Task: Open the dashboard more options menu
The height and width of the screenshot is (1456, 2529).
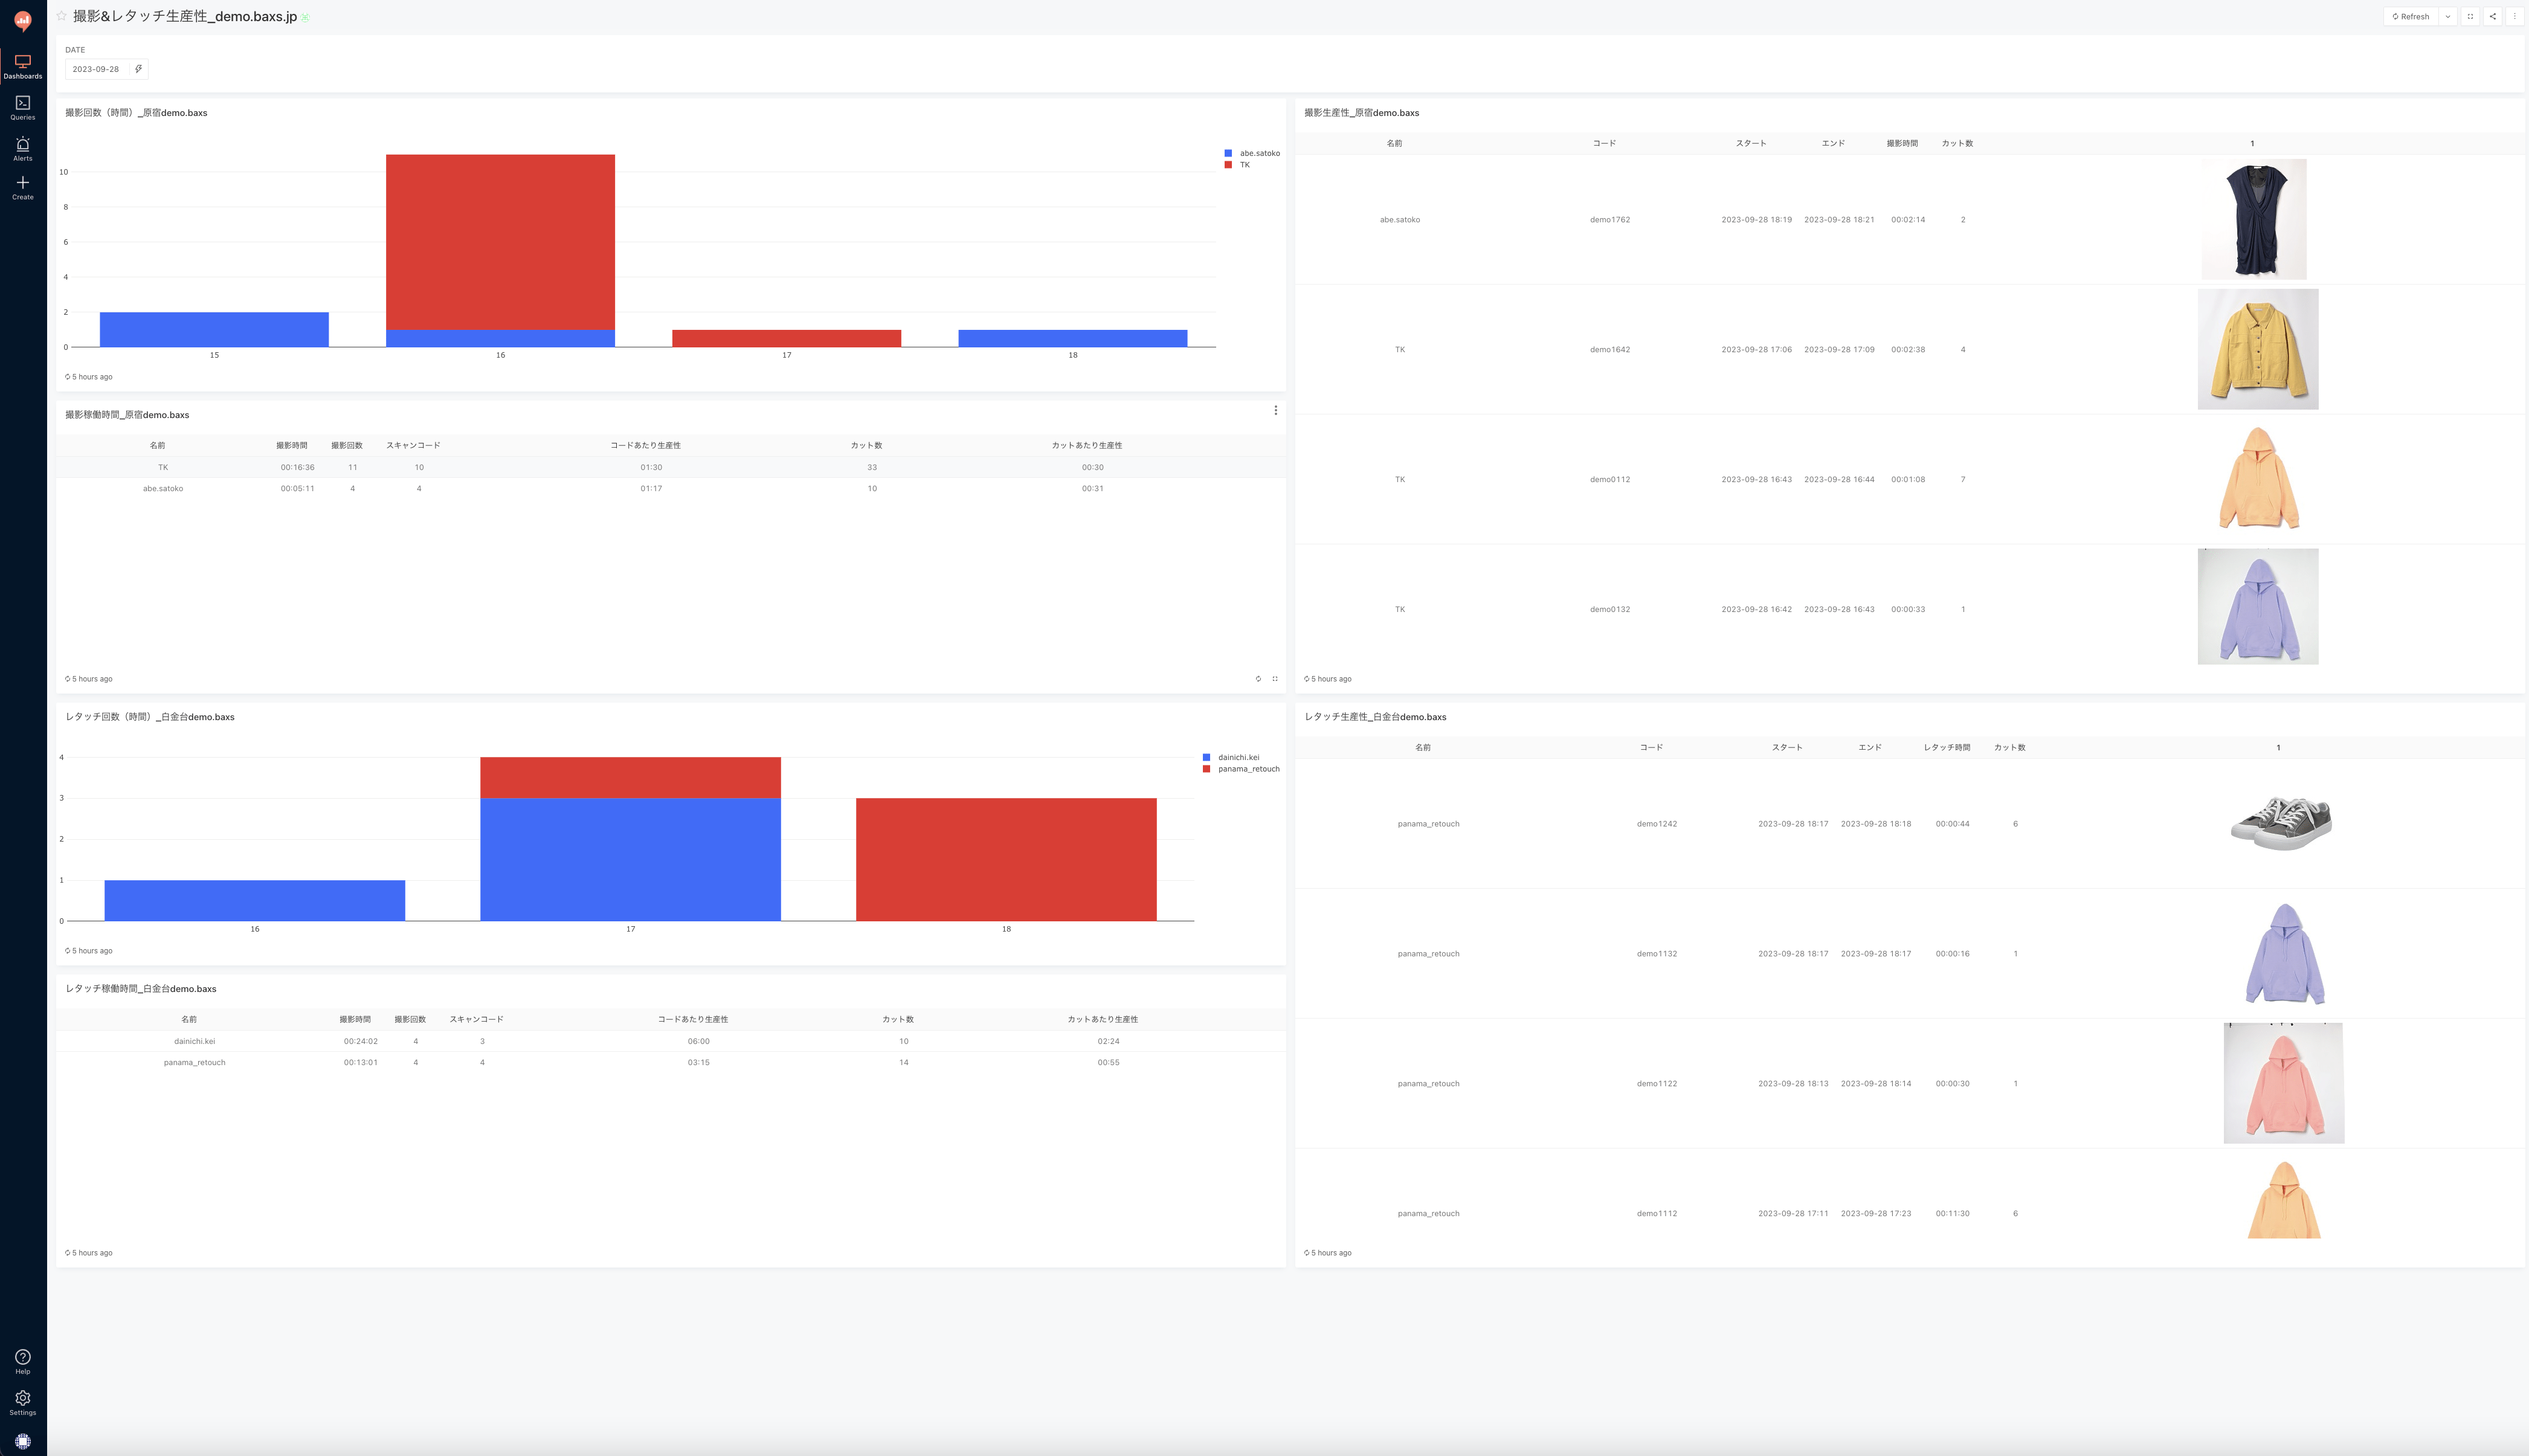Action: point(2514,16)
